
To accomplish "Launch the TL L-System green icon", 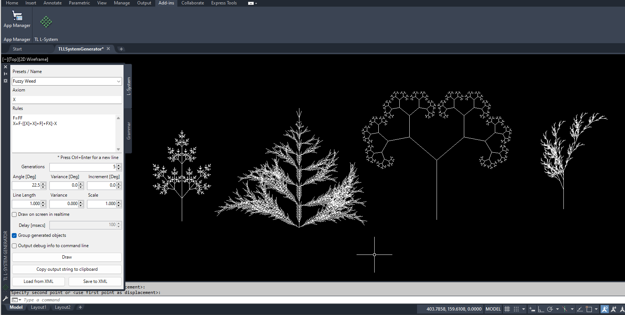I will [46, 22].
